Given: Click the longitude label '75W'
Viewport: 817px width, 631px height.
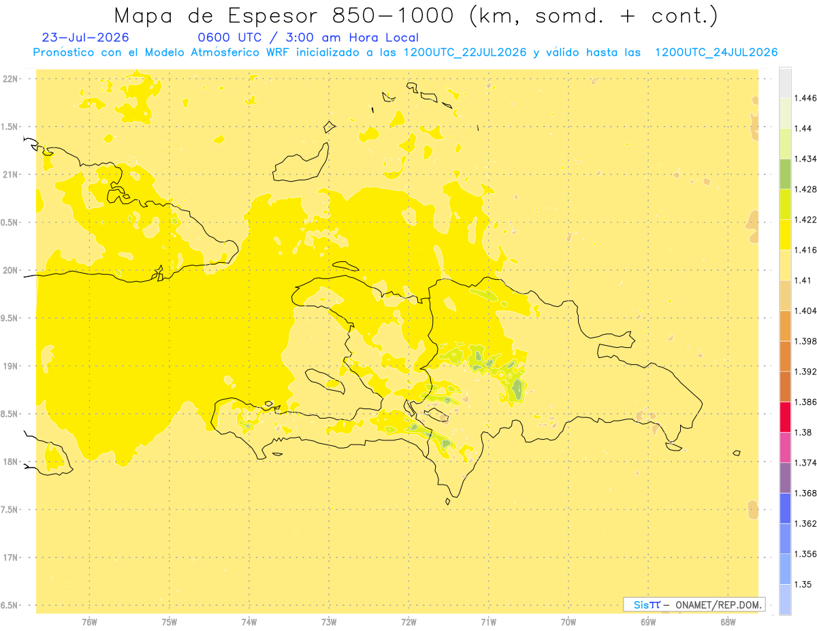Looking at the screenshot, I should [170, 621].
